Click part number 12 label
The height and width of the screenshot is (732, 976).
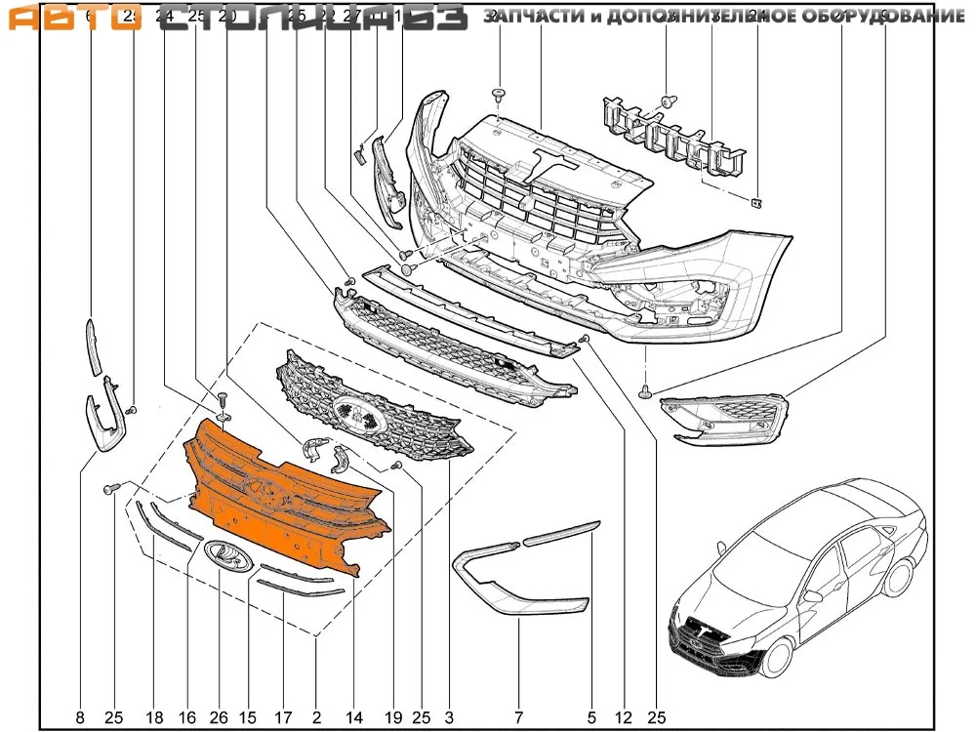(624, 718)
